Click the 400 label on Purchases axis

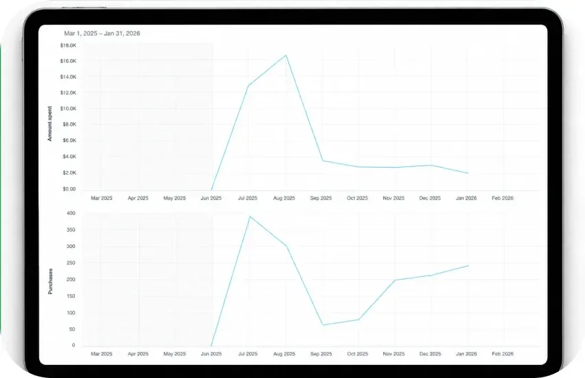tap(71, 213)
